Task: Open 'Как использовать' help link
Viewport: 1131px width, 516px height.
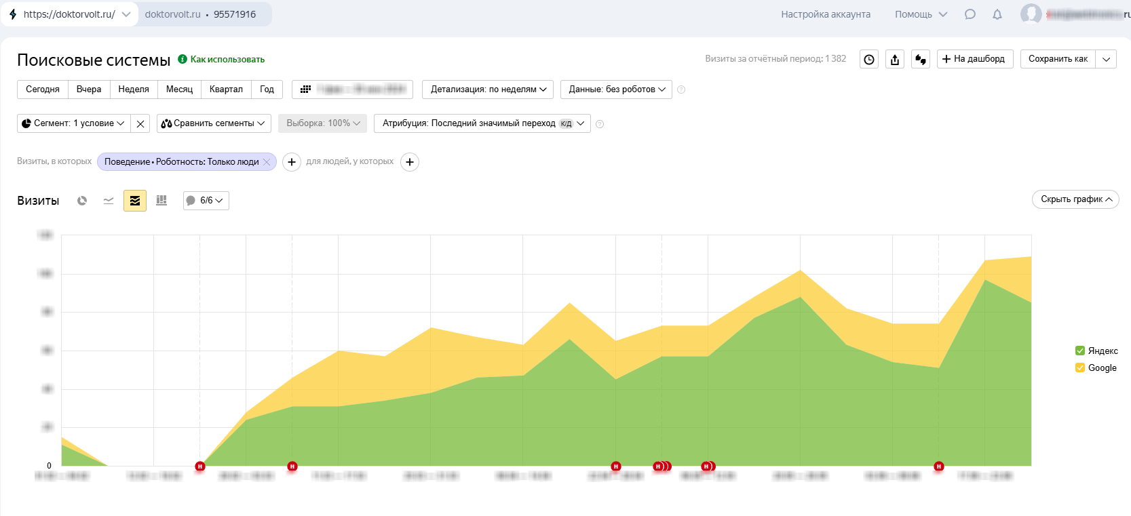Action: tap(227, 60)
